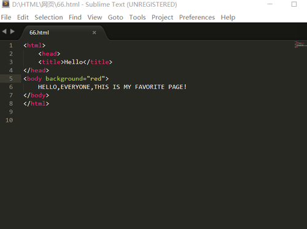Click the closing </head> tag
The width and height of the screenshot is (307, 229).
click(x=36, y=70)
